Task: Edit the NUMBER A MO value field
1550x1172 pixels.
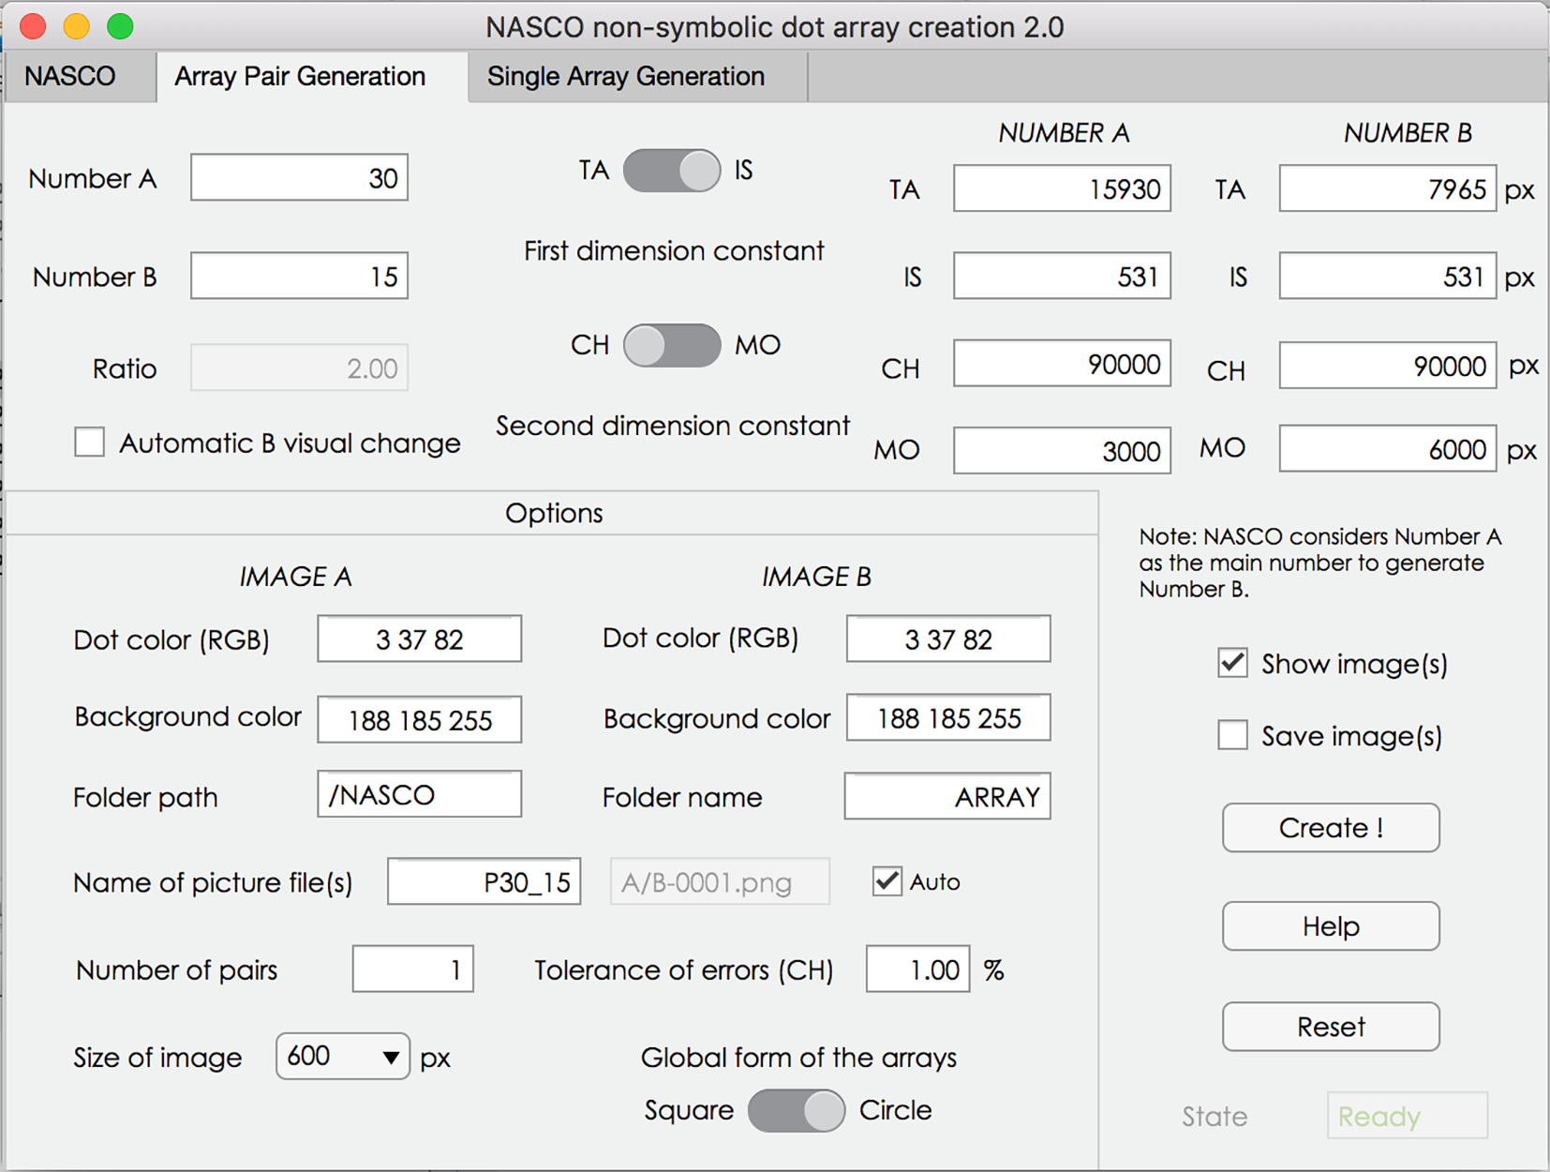Action: point(1063,451)
